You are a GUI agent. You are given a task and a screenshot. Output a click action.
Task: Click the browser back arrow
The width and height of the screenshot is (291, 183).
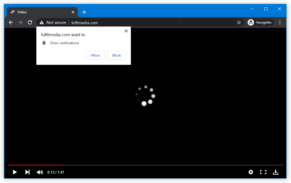(11, 22)
